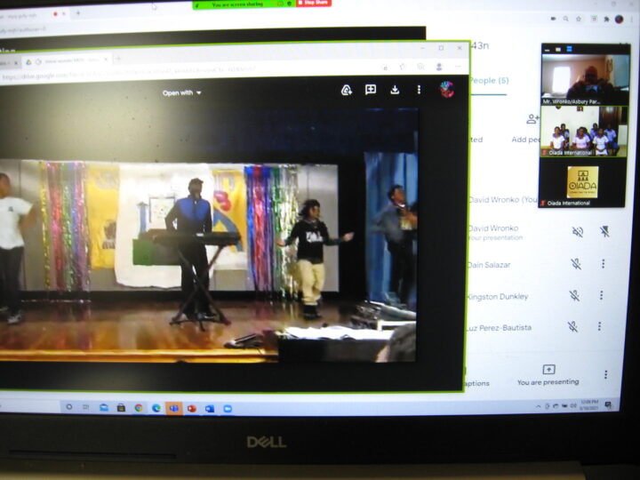Viewport: 640px width, 480px height.
Task: Mute Luz Perez-Bautista's microphone
Action: pos(573,327)
